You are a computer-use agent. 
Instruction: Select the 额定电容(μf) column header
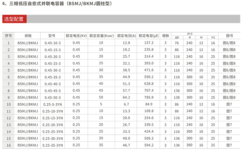(149, 36)
